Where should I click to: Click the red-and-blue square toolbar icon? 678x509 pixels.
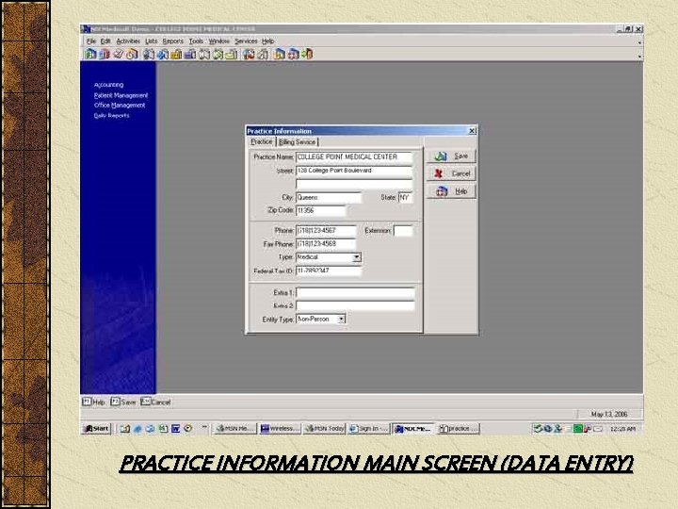pyautogui.click(x=249, y=54)
